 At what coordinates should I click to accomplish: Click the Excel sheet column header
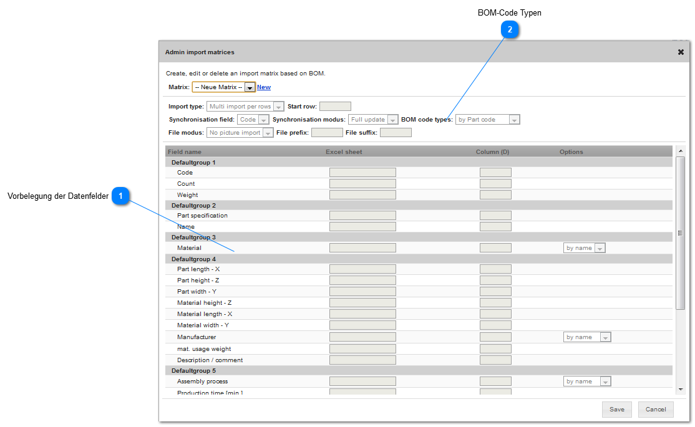pyautogui.click(x=344, y=152)
